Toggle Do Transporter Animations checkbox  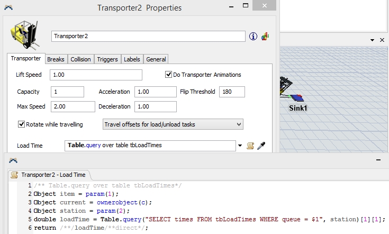click(169, 75)
